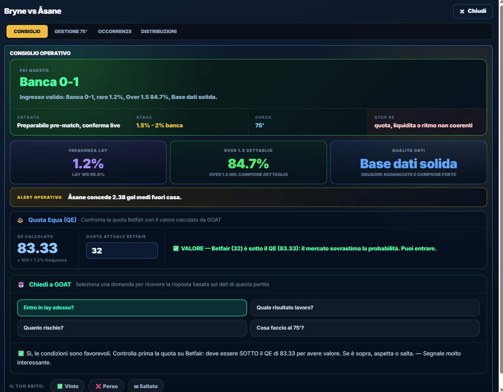Screen dimensions: 503x392
Task: Click the QUALITA DATI Base dati solida card
Action: [x=409, y=162]
